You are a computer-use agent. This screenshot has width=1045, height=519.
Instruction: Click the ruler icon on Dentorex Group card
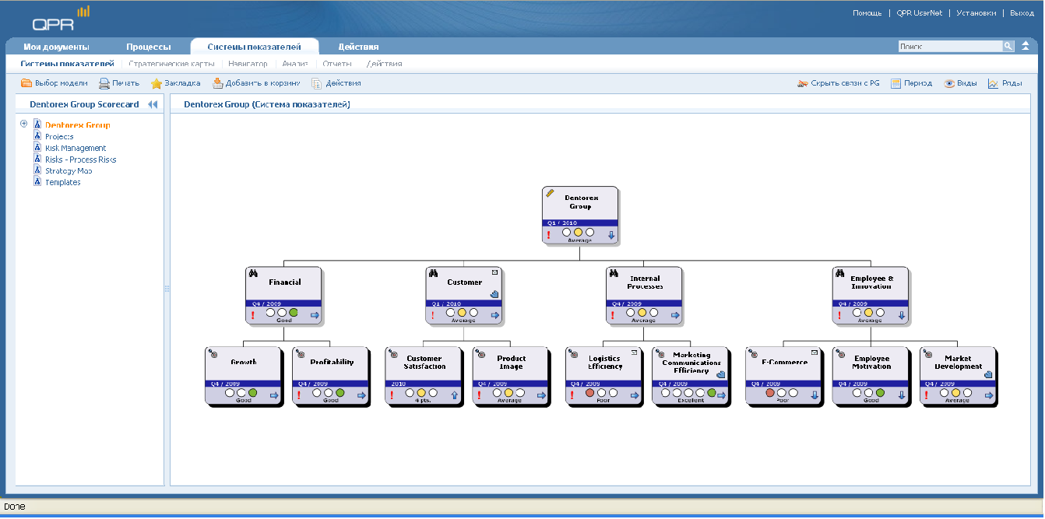tap(550, 193)
